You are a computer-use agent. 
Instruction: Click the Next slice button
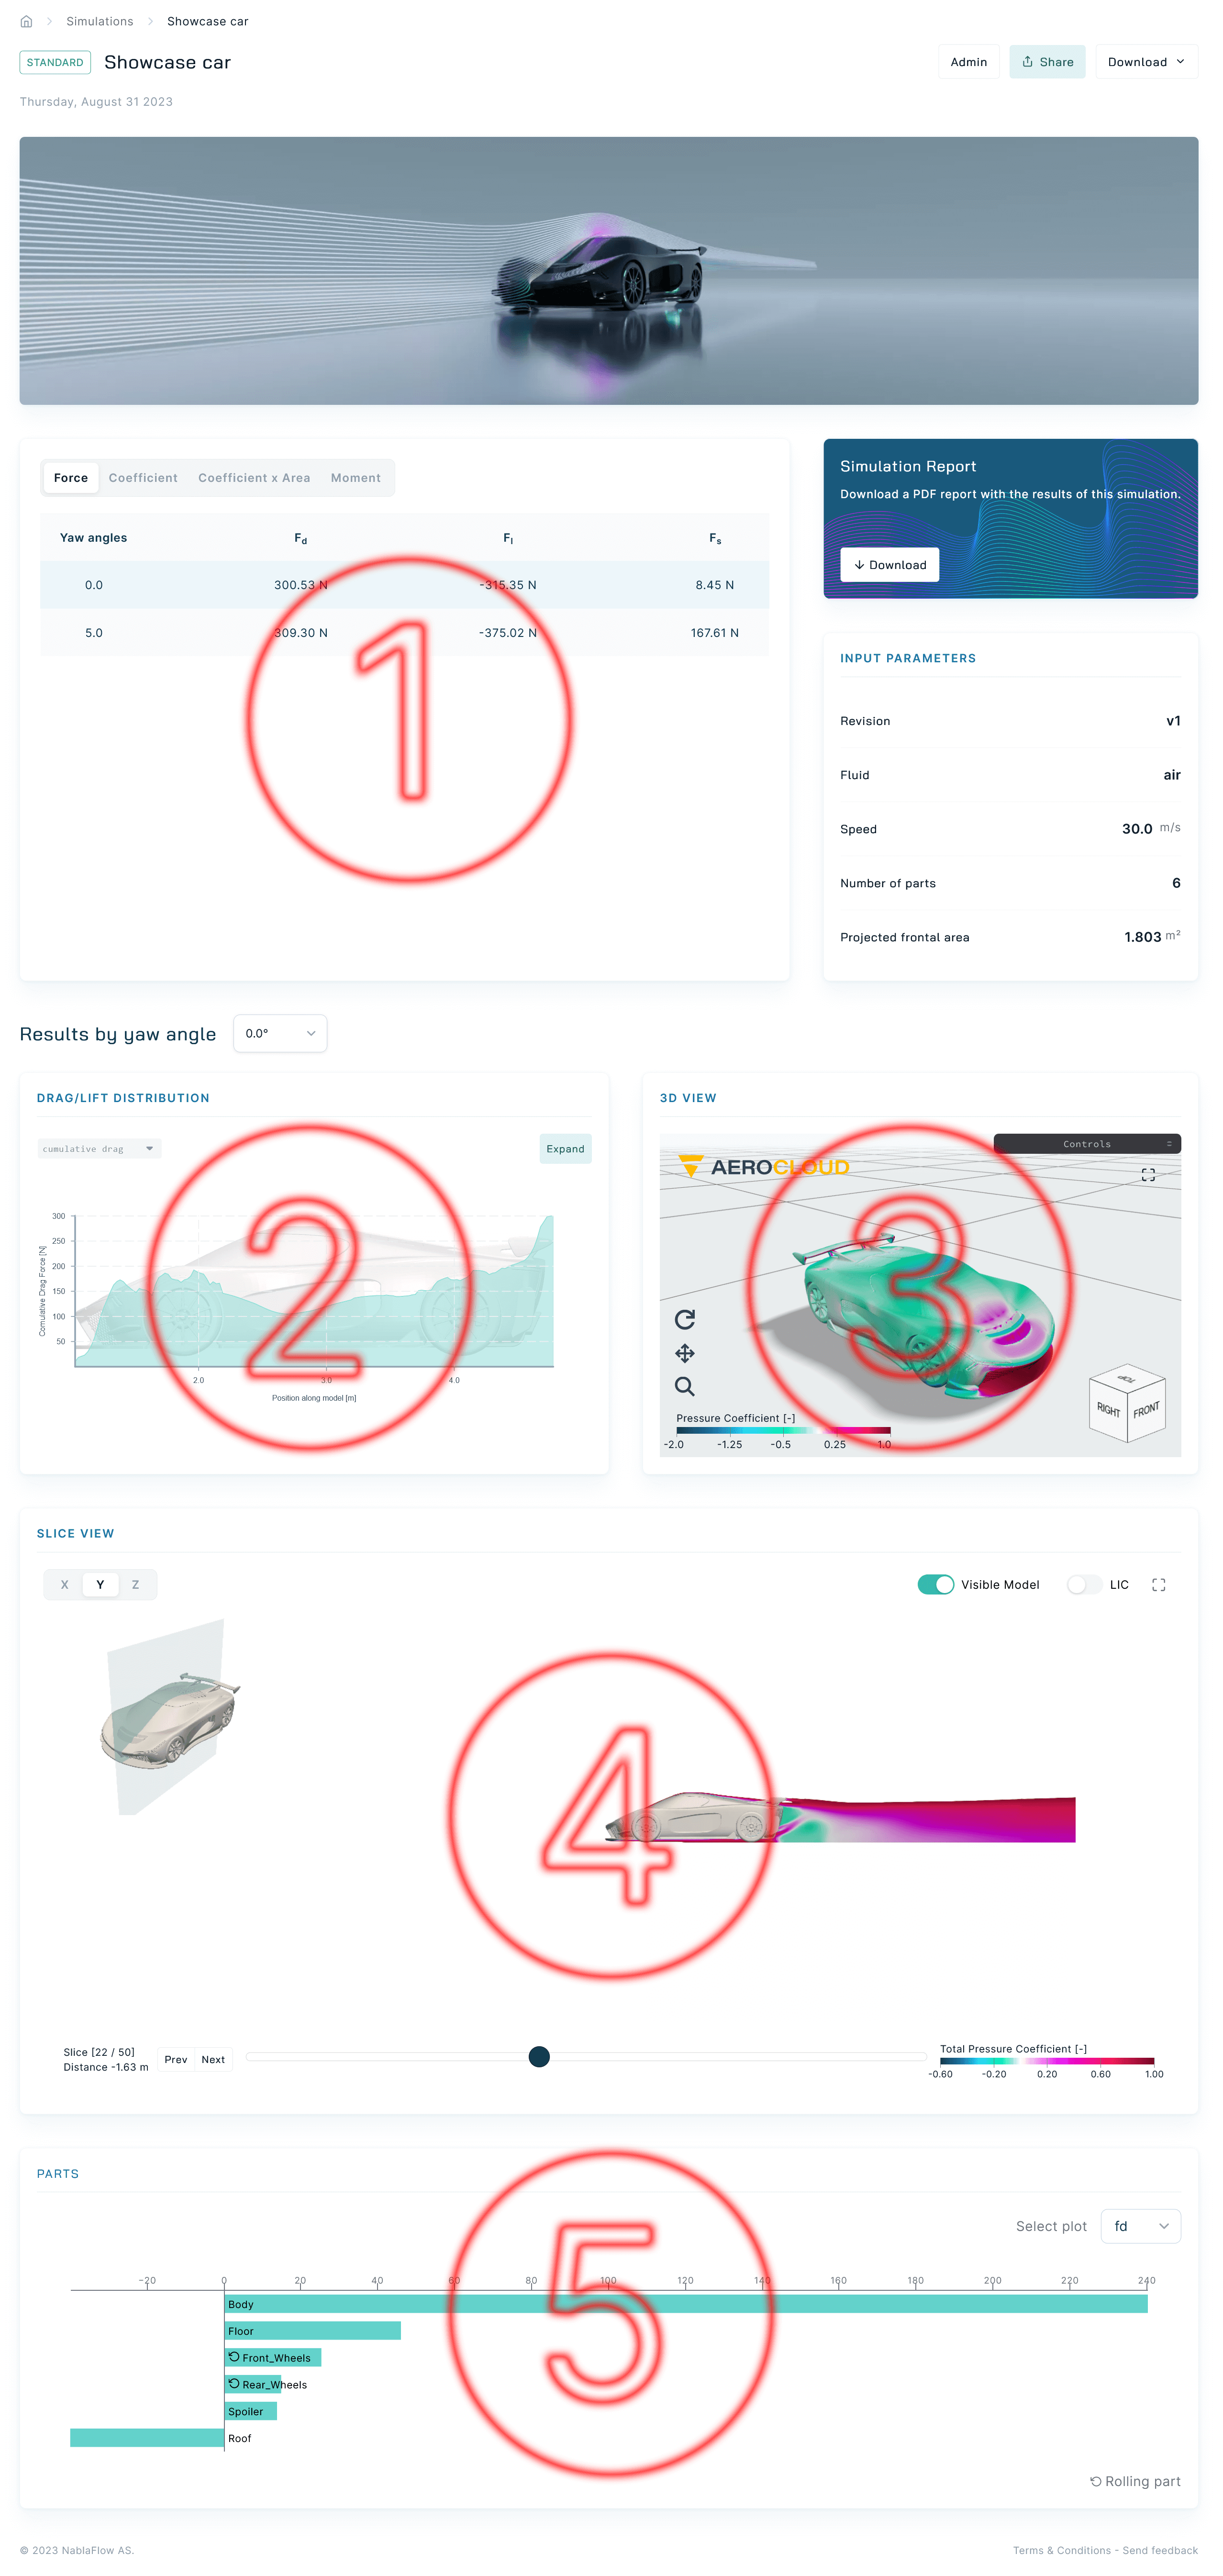(x=213, y=2059)
